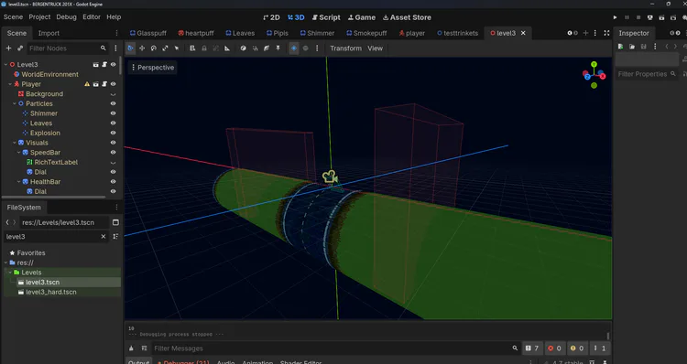Collapse the Visuals node
Viewport: 687px width, 364px height.
point(15,143)
